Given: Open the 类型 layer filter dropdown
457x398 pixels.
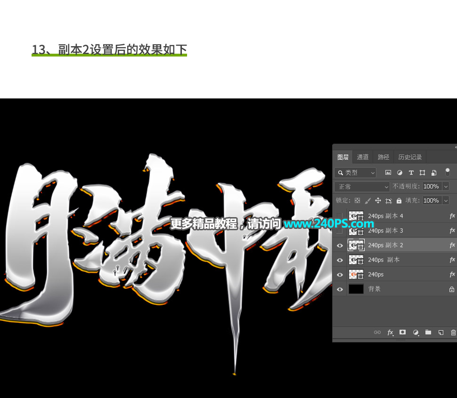Looking at the screenshot, I should tap(356, 172).
